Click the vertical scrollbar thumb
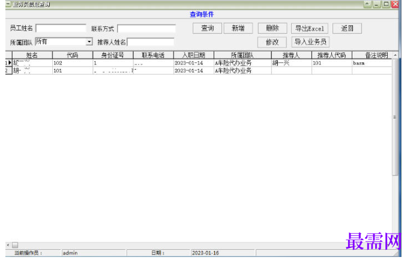The height and width of the screenshot is (260, 413). coord(395,117)
